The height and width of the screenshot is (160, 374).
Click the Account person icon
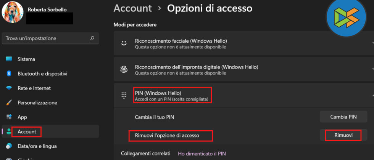[9, 131]
